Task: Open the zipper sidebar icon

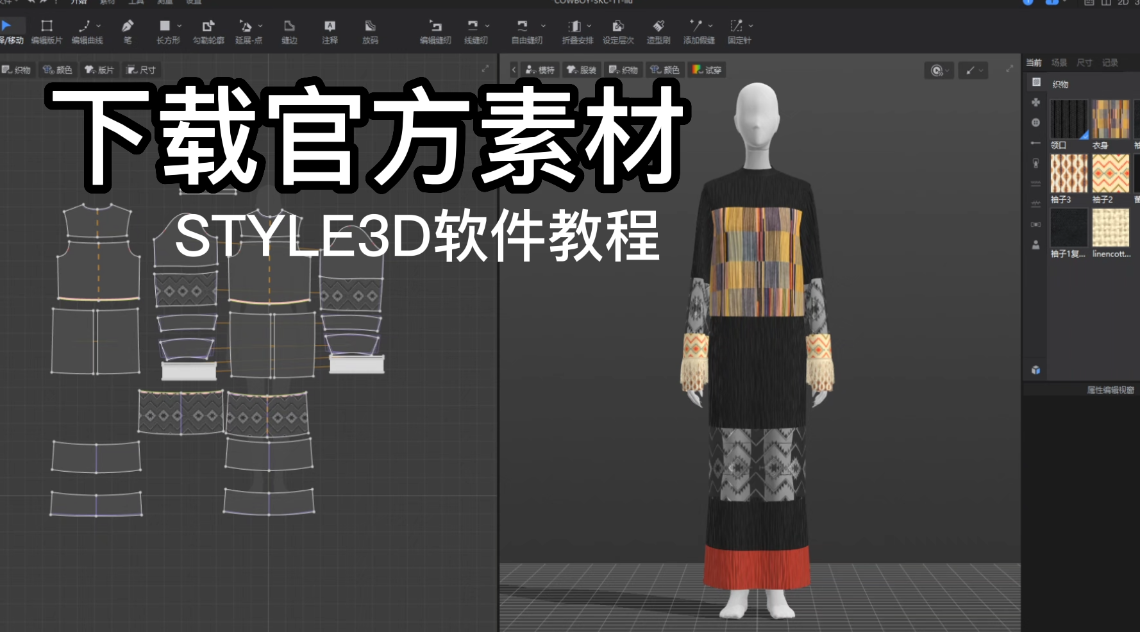Action: pos(1035,163)
